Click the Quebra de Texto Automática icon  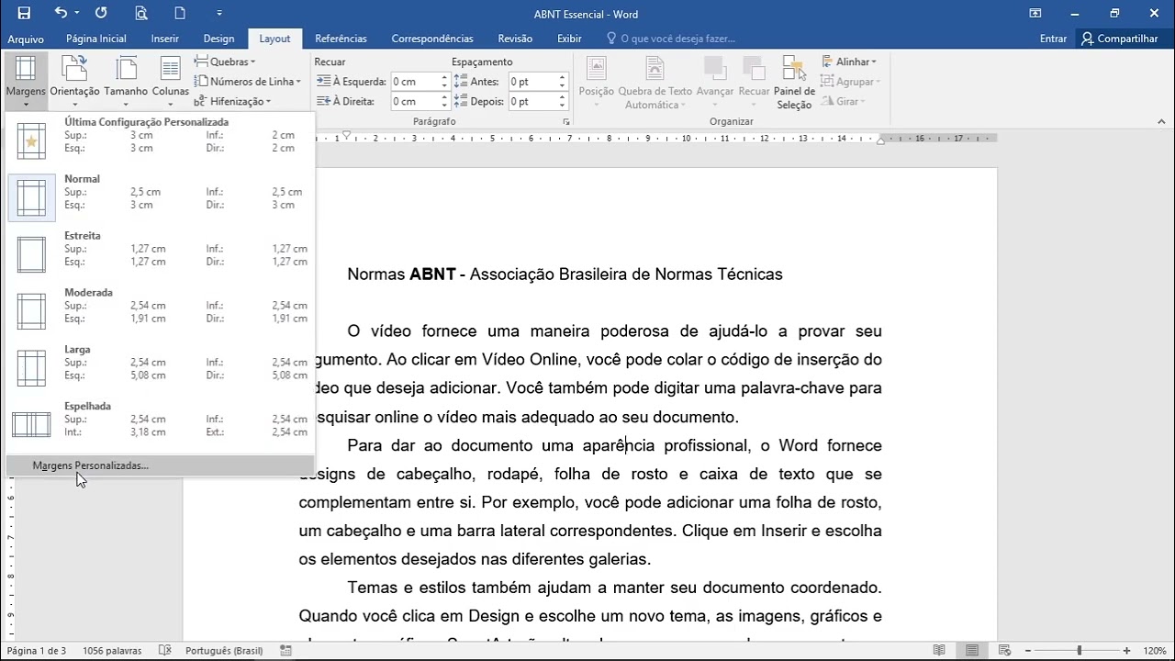coord(655,81)
